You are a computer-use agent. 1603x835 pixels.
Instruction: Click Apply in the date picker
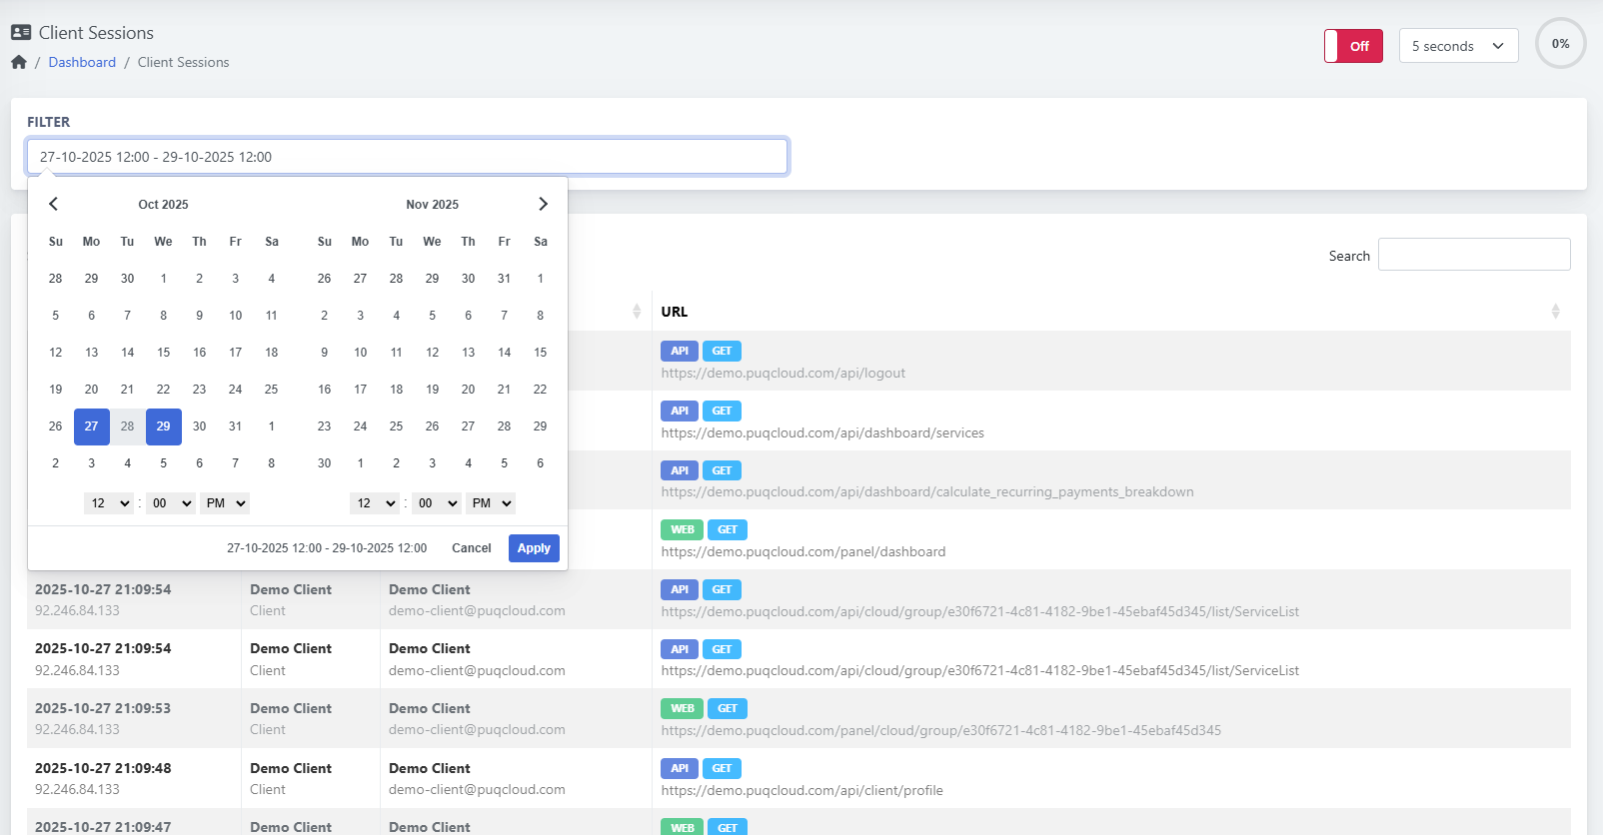[534, 548]
